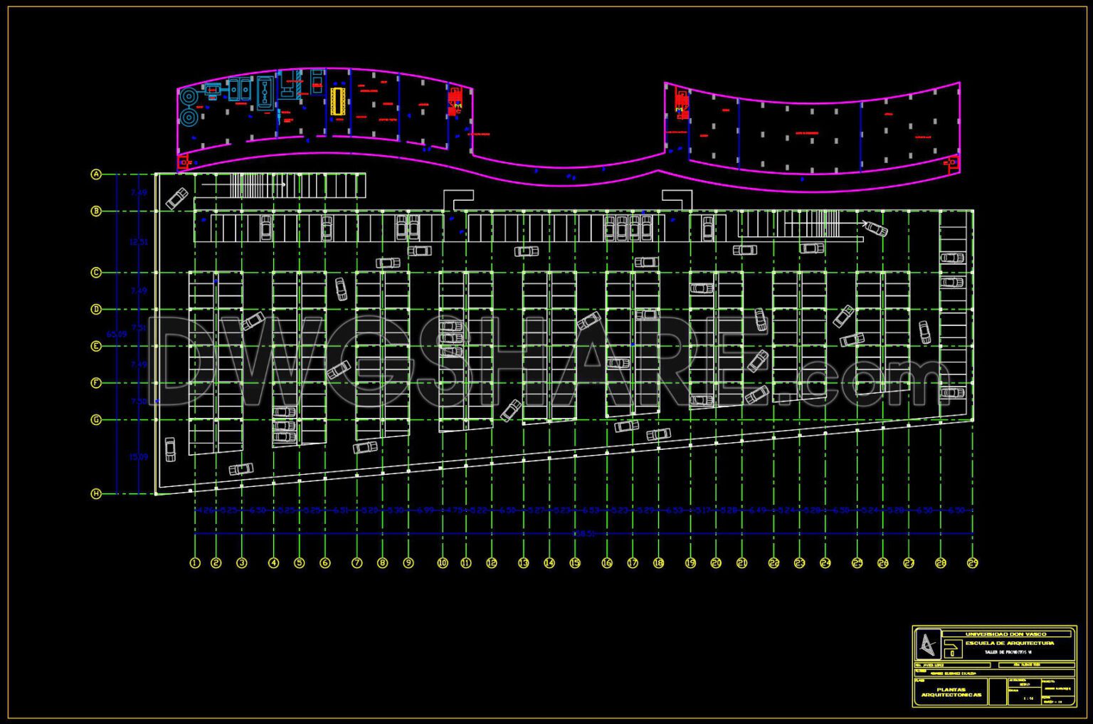Open the PLANTAS ARQUITECTONICAS title field
This screenshot has width=1093, height=724.
click(951, 692)
